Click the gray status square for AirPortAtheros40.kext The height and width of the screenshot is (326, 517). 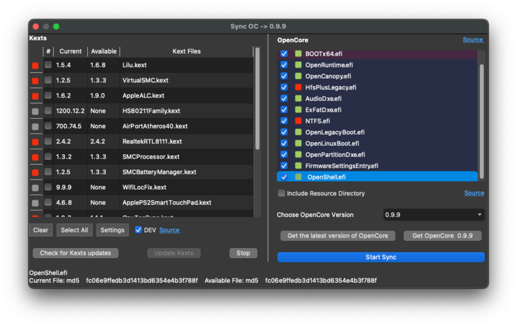(x=36, y=127)
